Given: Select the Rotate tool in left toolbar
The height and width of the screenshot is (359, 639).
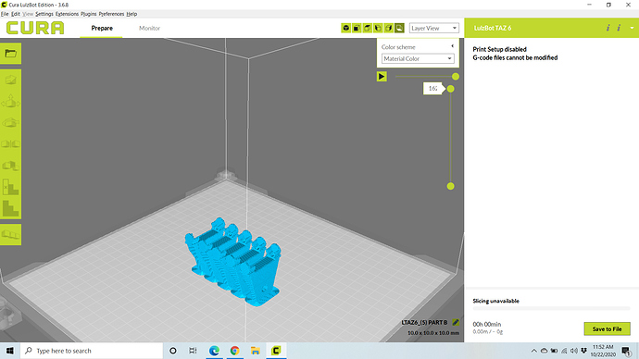Looking at the screenshot, I should [10, 122].
